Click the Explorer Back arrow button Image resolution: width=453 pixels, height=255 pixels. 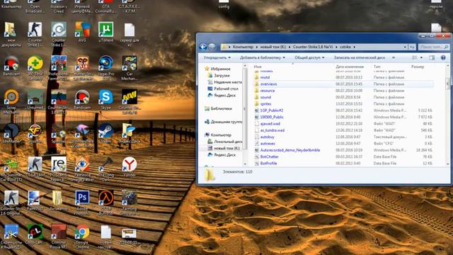point(203,47)
